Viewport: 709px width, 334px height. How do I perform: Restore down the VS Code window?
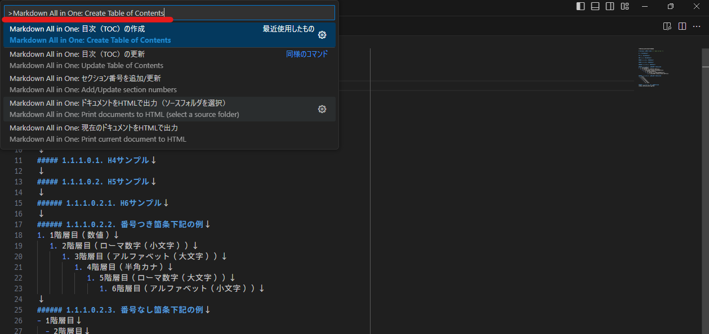tap(671, 6)
